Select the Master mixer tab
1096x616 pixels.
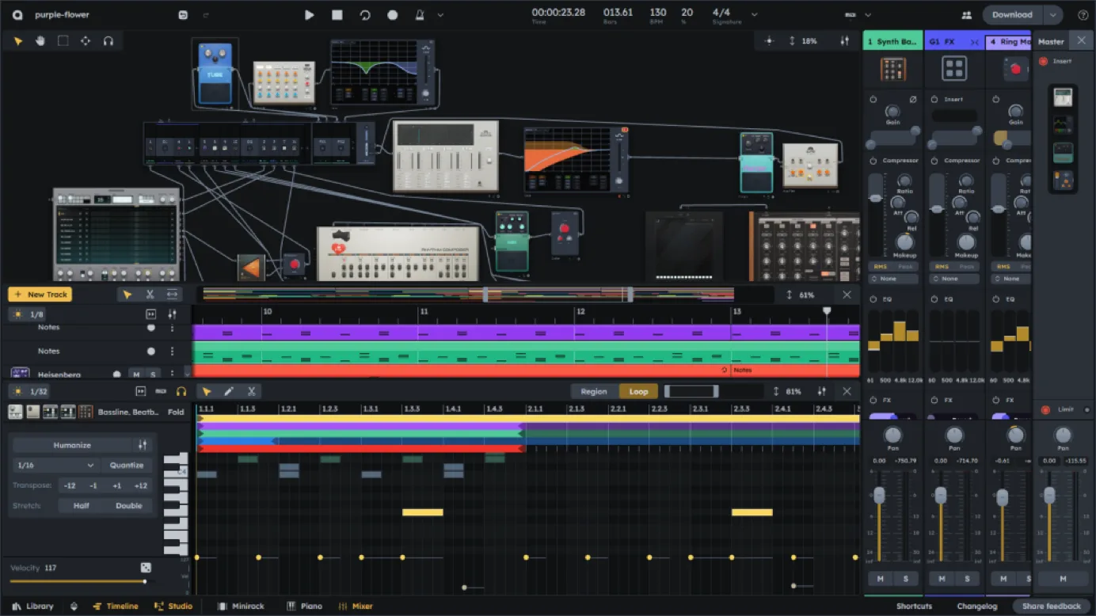tap(1052, 41)
